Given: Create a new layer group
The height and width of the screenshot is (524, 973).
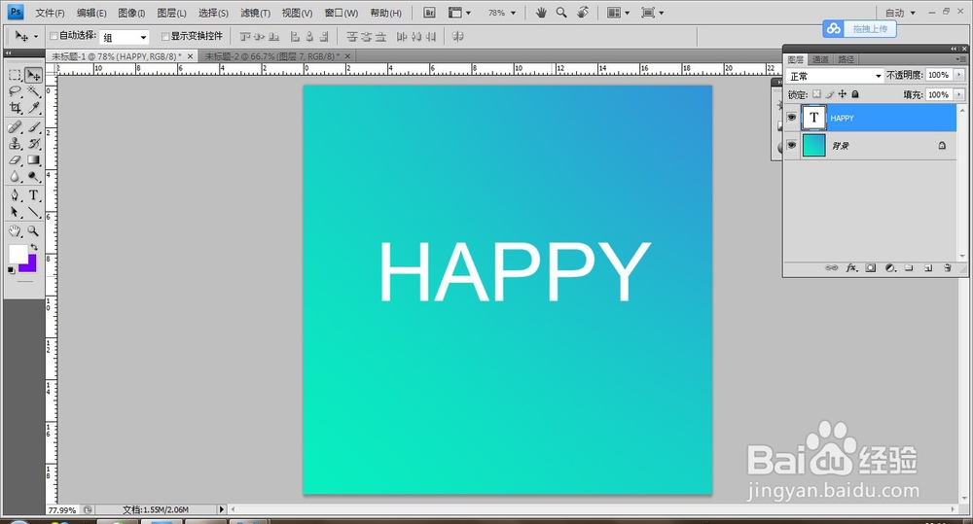Looking at the screenshot, I should tap(909, 268).
